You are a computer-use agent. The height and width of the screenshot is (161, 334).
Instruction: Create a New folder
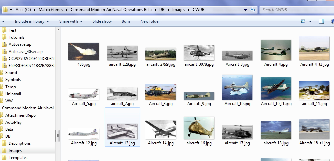150,21
